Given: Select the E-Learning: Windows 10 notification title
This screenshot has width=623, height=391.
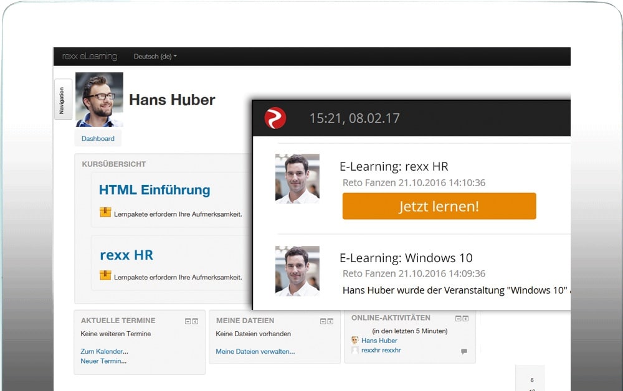Looking at the screenshot, I should tap(406, 258).
